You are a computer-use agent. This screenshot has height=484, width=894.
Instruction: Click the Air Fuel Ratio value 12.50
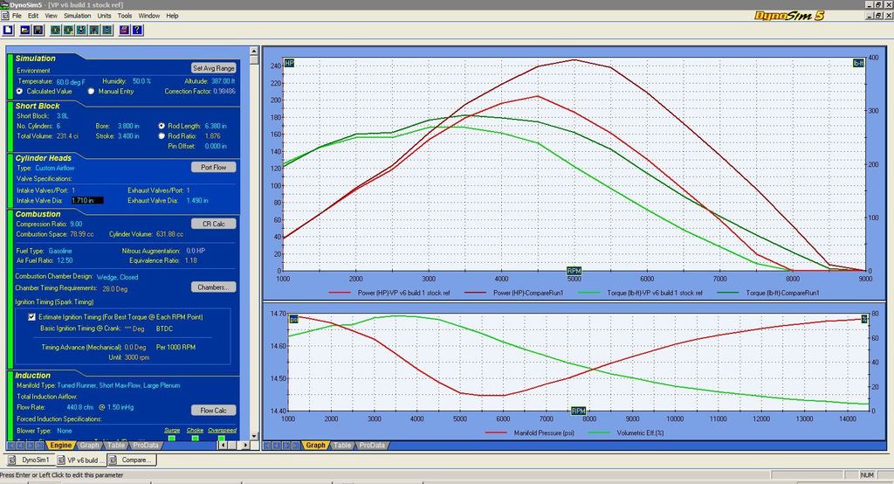pos(65,260)
